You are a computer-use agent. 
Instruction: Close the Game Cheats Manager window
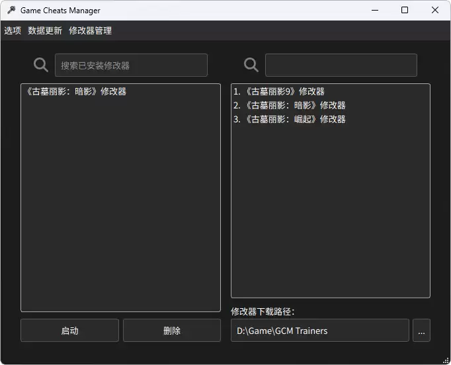click(435, 11)
